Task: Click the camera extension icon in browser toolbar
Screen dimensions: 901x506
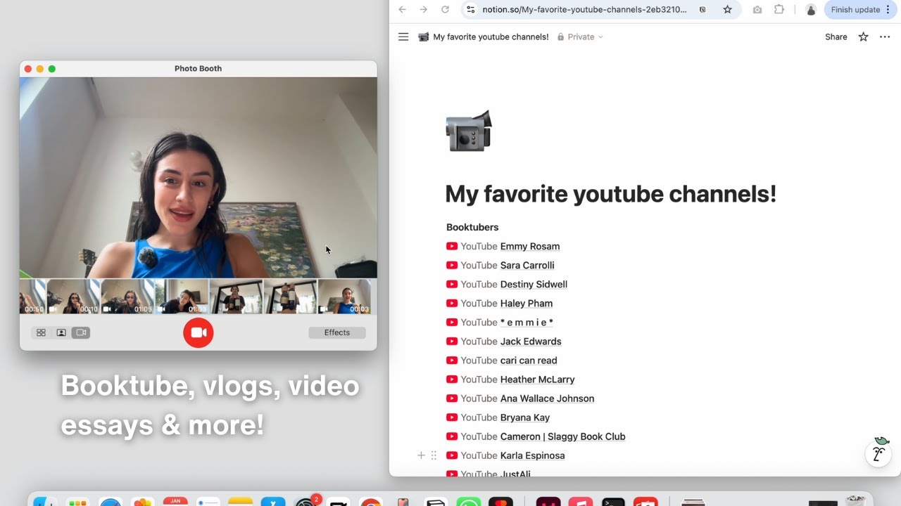Action: (757, 10)
